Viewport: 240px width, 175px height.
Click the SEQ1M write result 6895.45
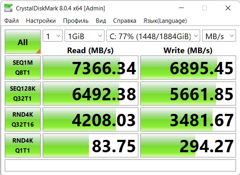[188, 68]
